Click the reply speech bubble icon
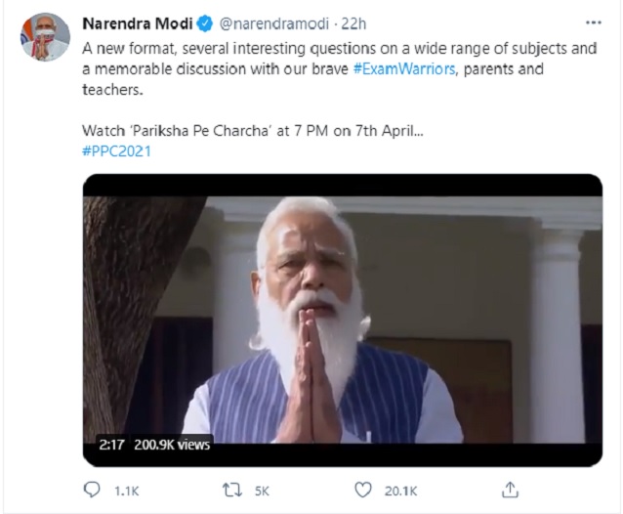 (92, 489)
